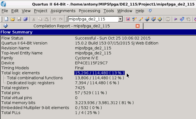Click highlighted value '15,296 / 114,480 ( 13 % )'
The width and height of the screenshot is (196, 119).
[x=99, y=73]
